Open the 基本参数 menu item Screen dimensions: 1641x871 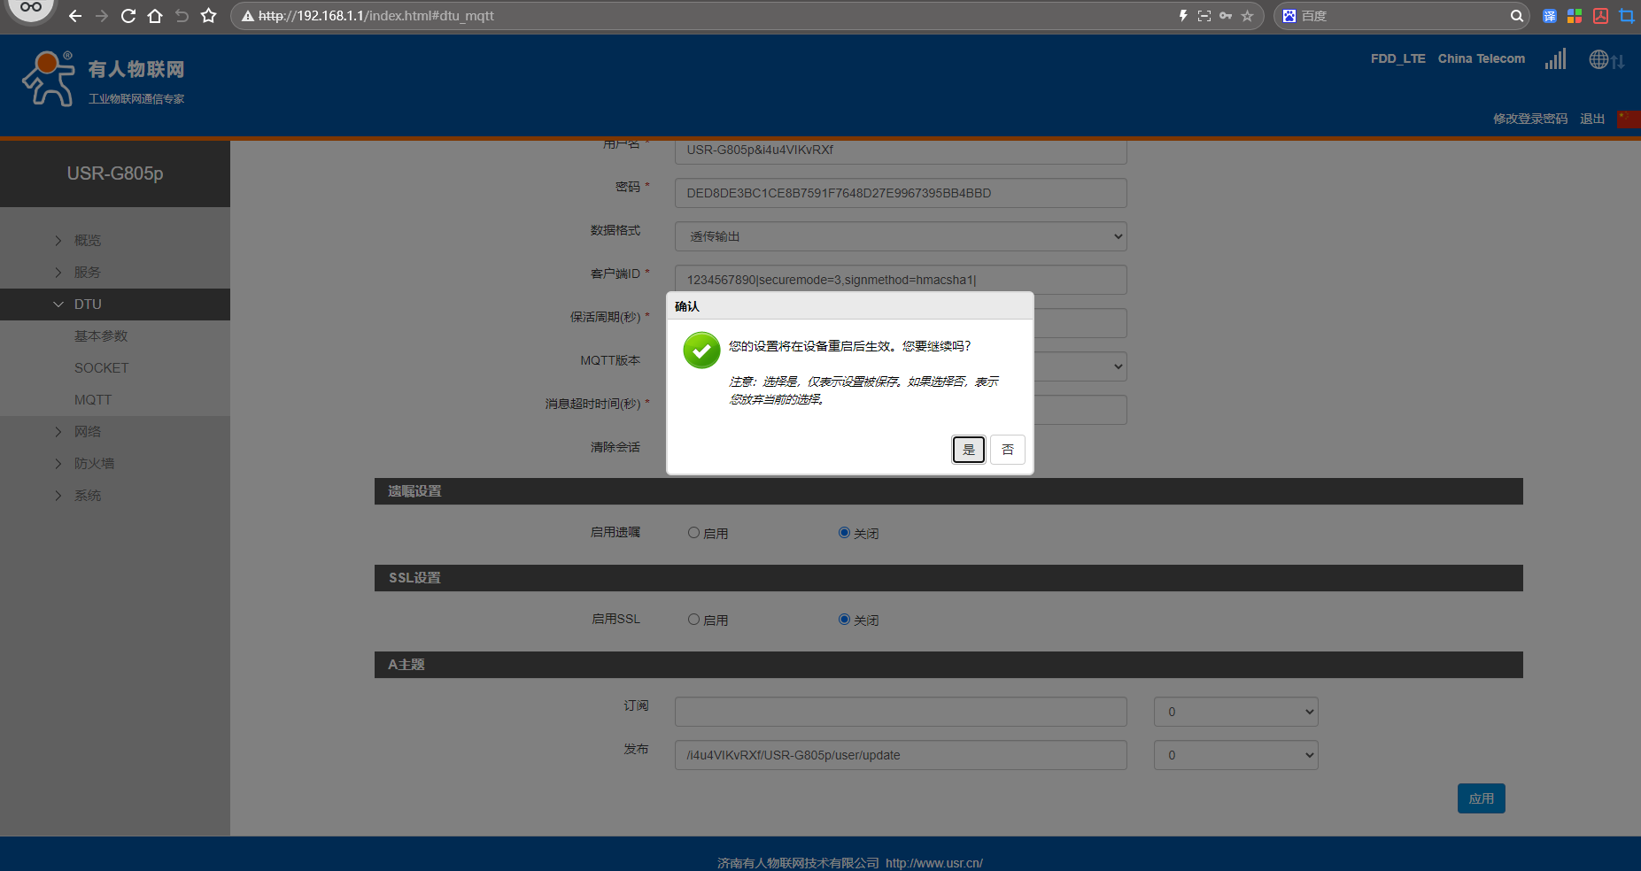(x=101, y=336)
